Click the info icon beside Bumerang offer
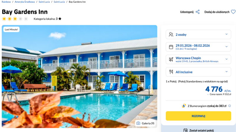Image resolution: width=236 pixels, height=132 pixels. pos(230,106)
